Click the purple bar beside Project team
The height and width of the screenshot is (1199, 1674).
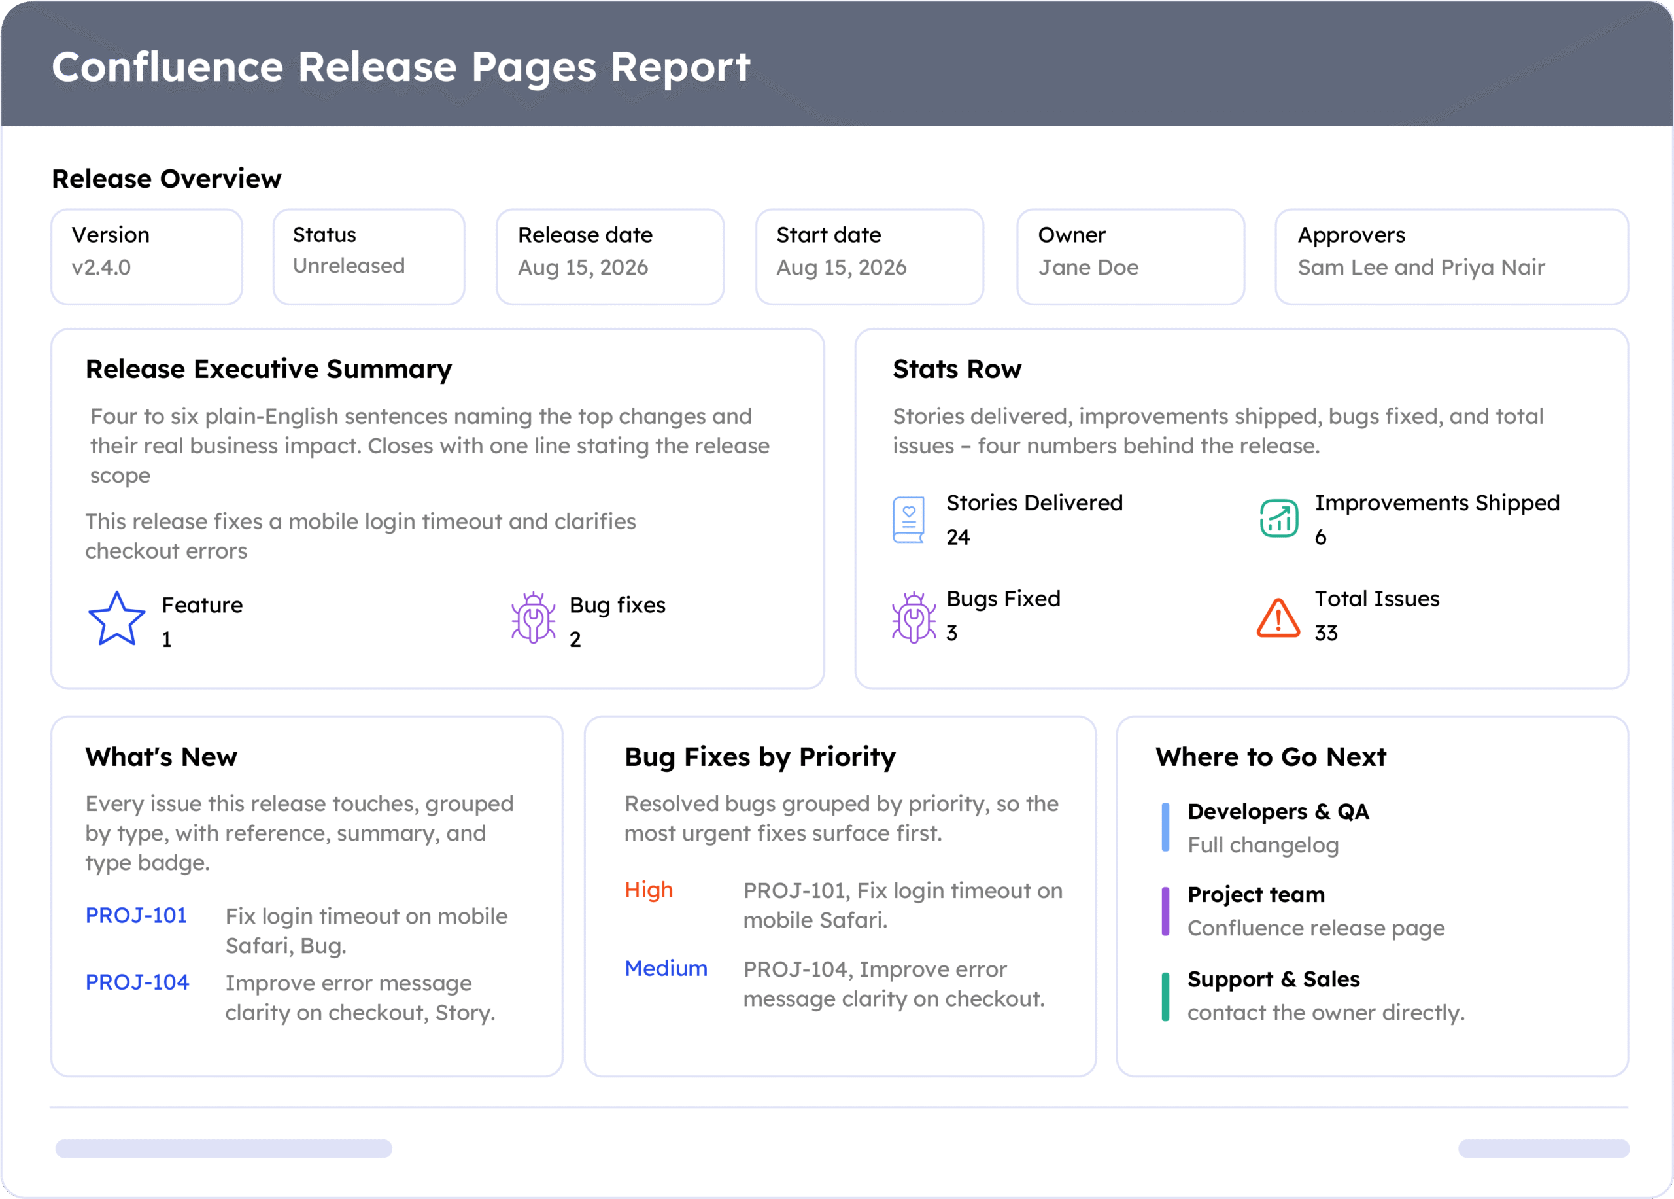[1165, 911]
